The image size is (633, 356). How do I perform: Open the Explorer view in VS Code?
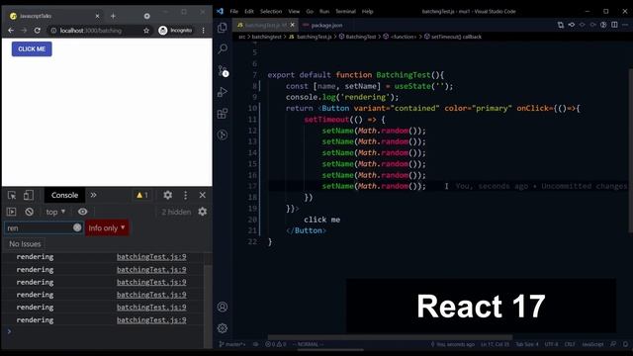pos(223,28)
